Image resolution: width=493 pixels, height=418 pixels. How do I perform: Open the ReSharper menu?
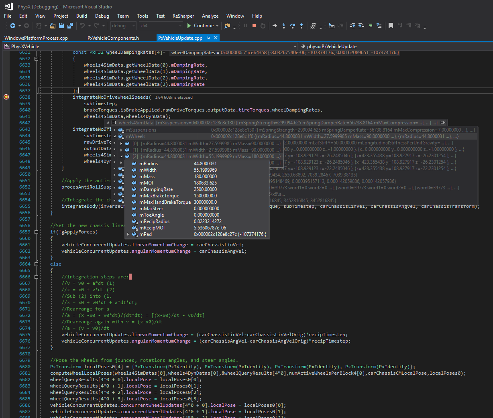183,16
